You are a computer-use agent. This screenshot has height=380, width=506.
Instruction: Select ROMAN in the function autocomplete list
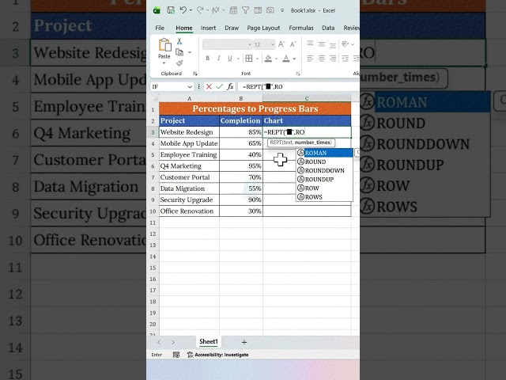(324, 153)
